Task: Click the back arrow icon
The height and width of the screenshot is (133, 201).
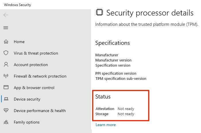Action: point(6,15)
